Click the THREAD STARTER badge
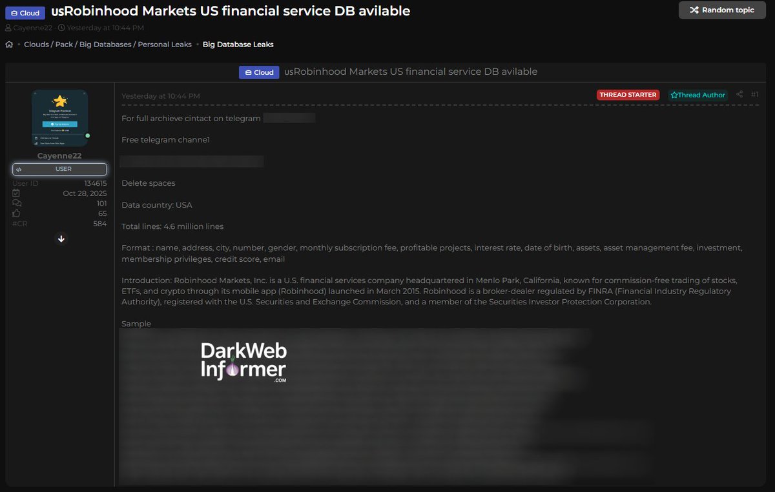 [x=628, y=95]
